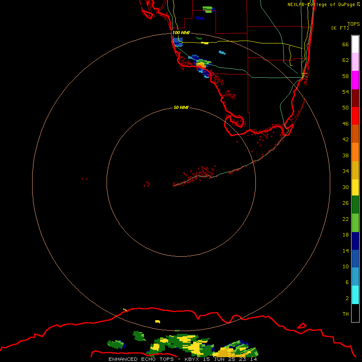Click the 10 value on legend scale
362x362 pixels.
tap(346, 266)
